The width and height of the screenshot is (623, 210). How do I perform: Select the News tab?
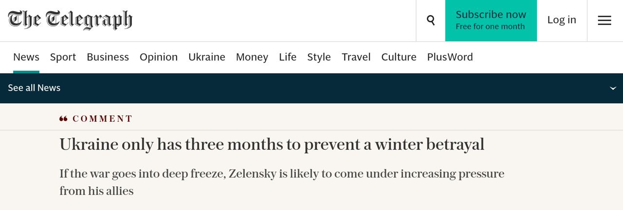point(26,57)
